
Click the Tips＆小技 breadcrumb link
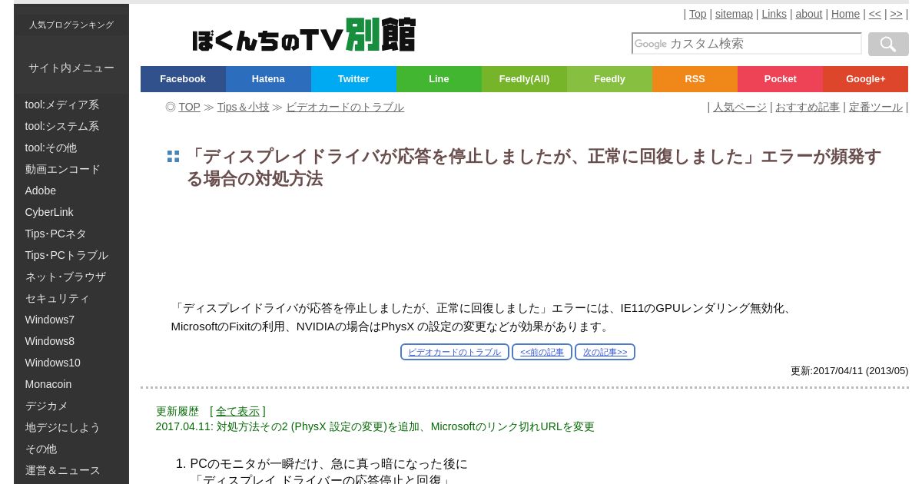tap(243, 107)
